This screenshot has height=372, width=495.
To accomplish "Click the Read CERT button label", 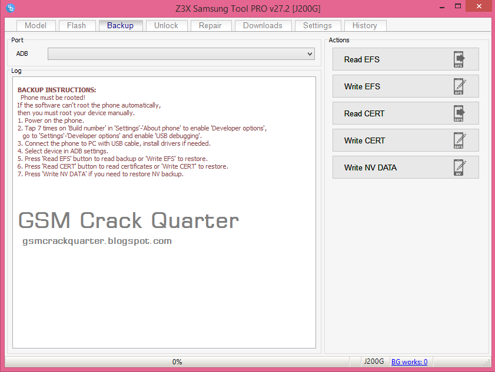I will [364, 114].
